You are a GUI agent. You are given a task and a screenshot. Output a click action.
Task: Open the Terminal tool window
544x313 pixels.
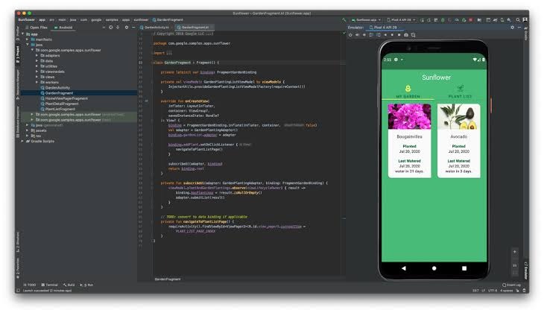[x=51, y=285]
